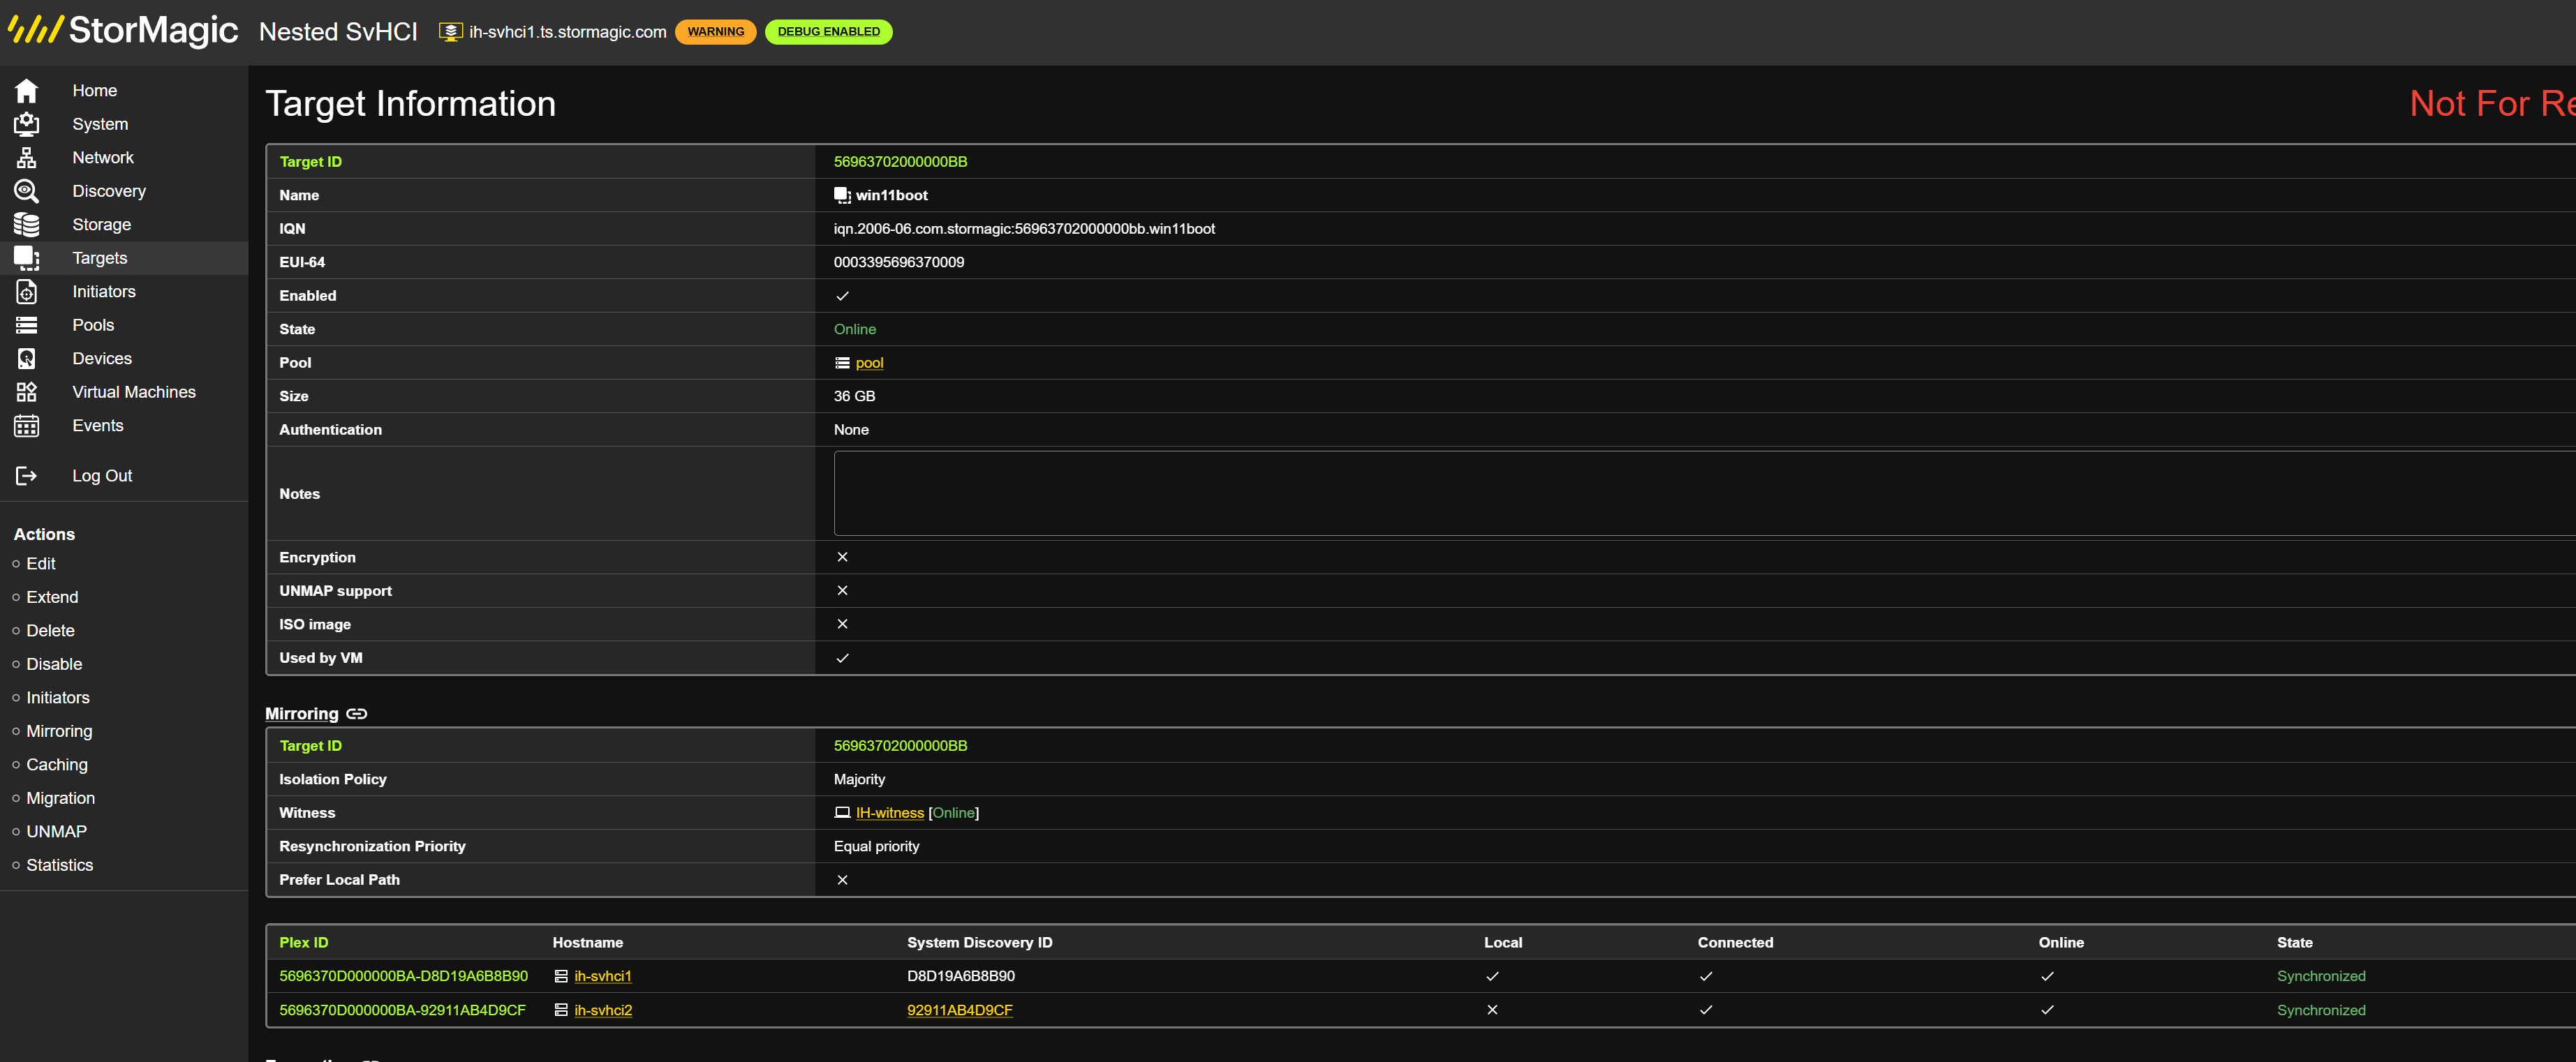Open the Pools page

coord(93,324)
